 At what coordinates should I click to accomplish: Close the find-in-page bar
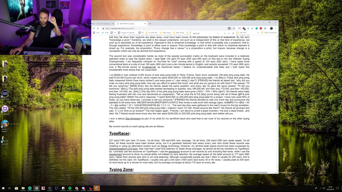pyautogui.click(x=233, y=33)
